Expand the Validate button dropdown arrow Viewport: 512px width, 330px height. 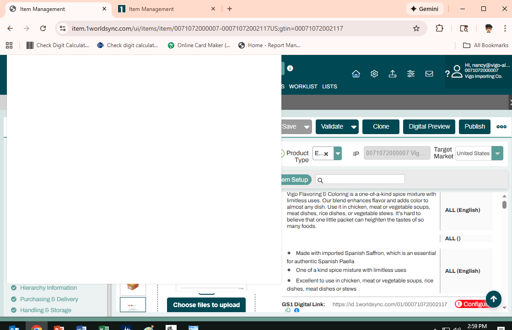tap(354, 127)
